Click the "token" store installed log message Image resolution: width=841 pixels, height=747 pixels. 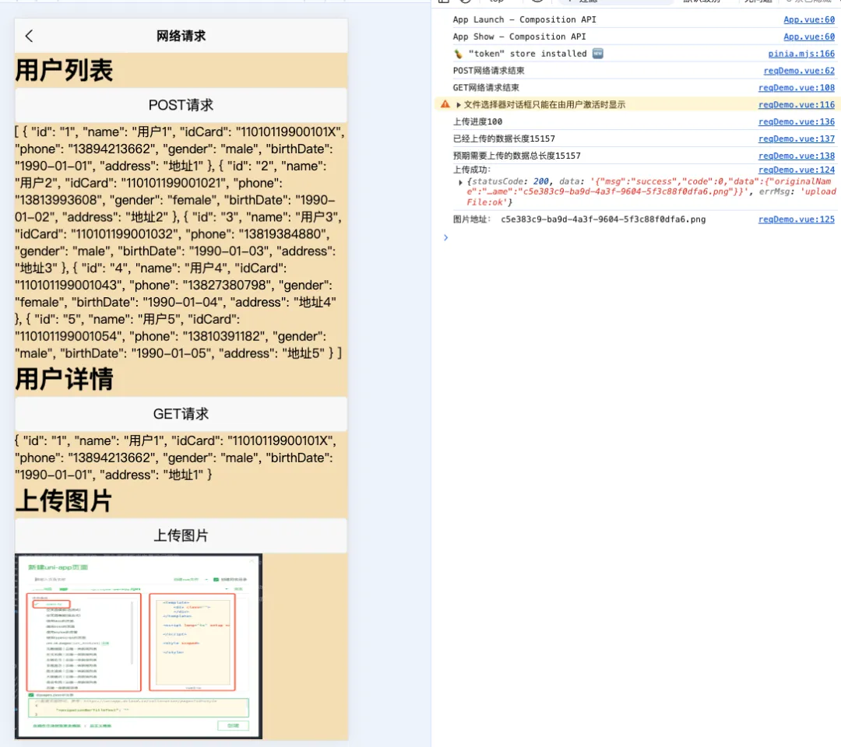(x=528, y=54)
